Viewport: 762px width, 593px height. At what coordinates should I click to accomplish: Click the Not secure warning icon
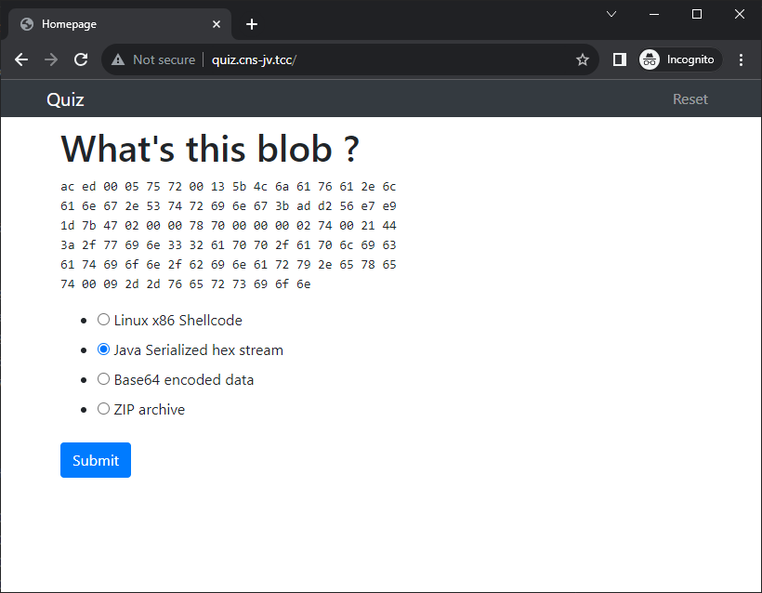tap(118, 59)
